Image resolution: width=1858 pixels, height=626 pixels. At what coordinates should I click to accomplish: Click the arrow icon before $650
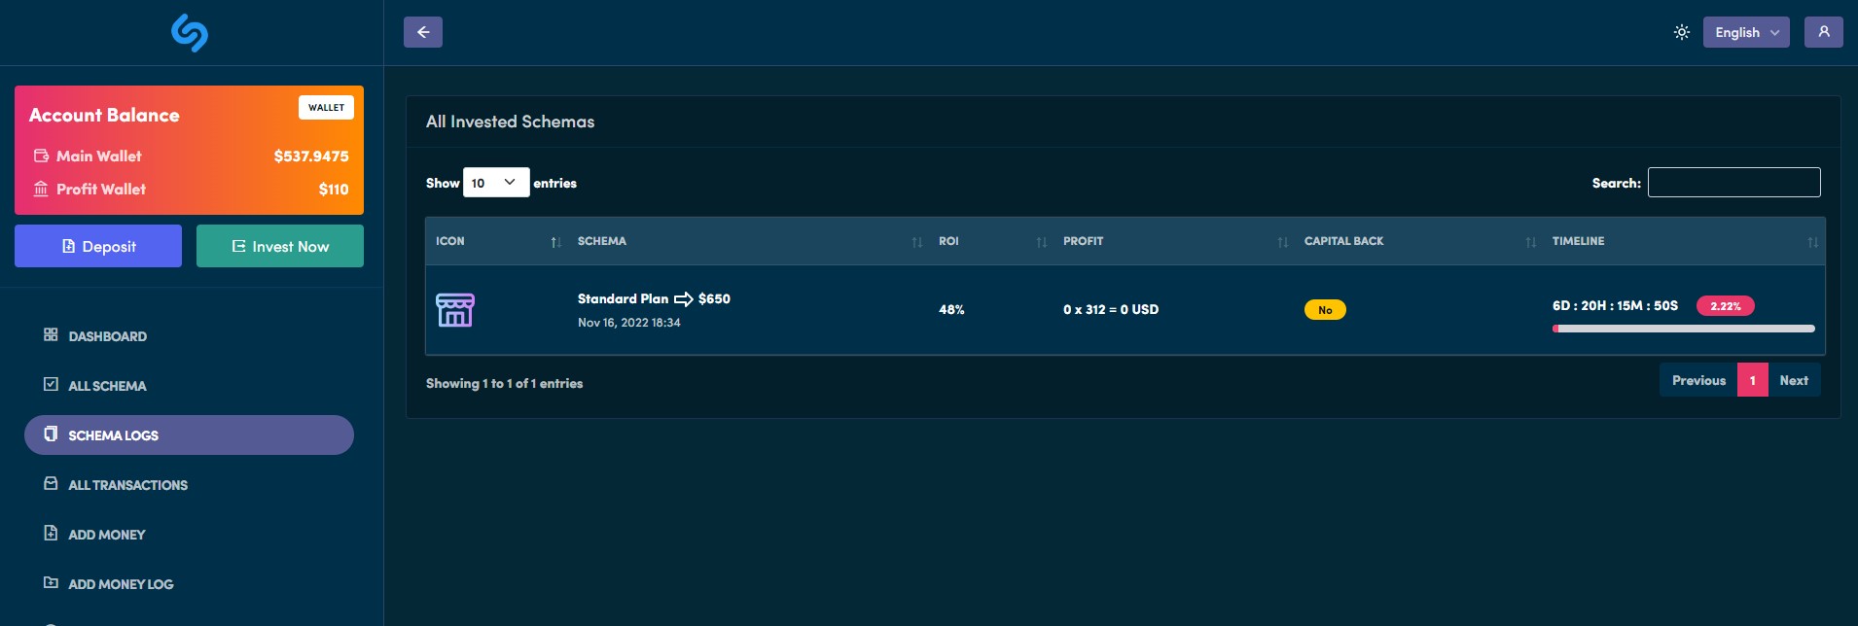683,298
